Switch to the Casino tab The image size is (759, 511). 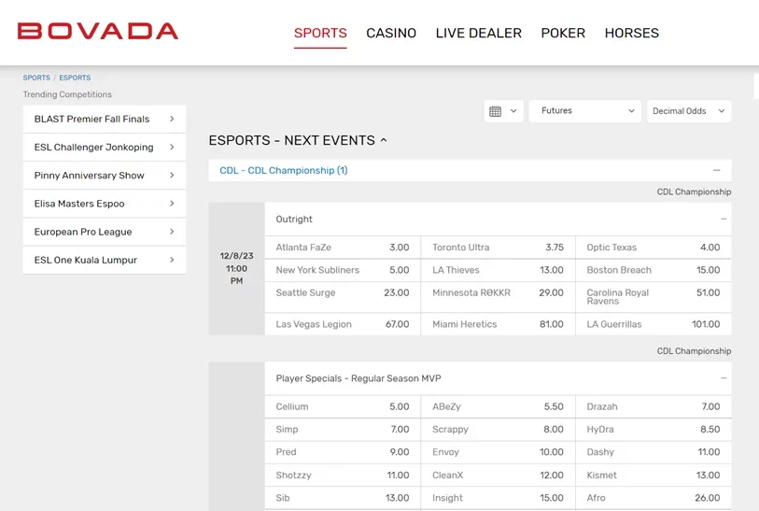(x=391, y=33)
